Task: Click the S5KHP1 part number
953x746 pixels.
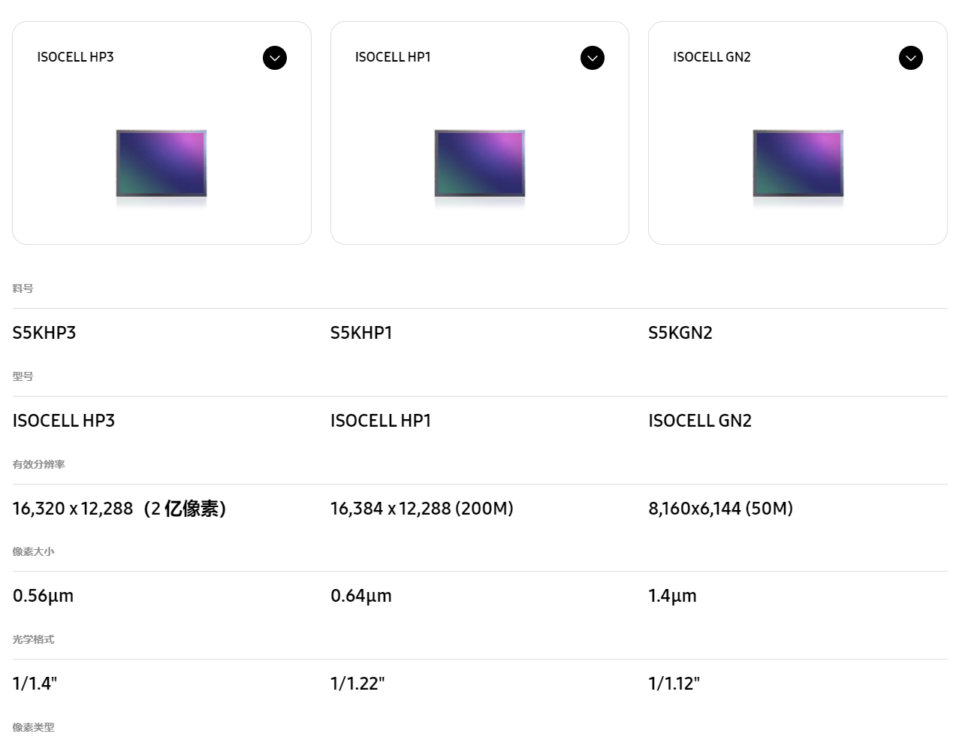Action: click(x=361, y=333)
